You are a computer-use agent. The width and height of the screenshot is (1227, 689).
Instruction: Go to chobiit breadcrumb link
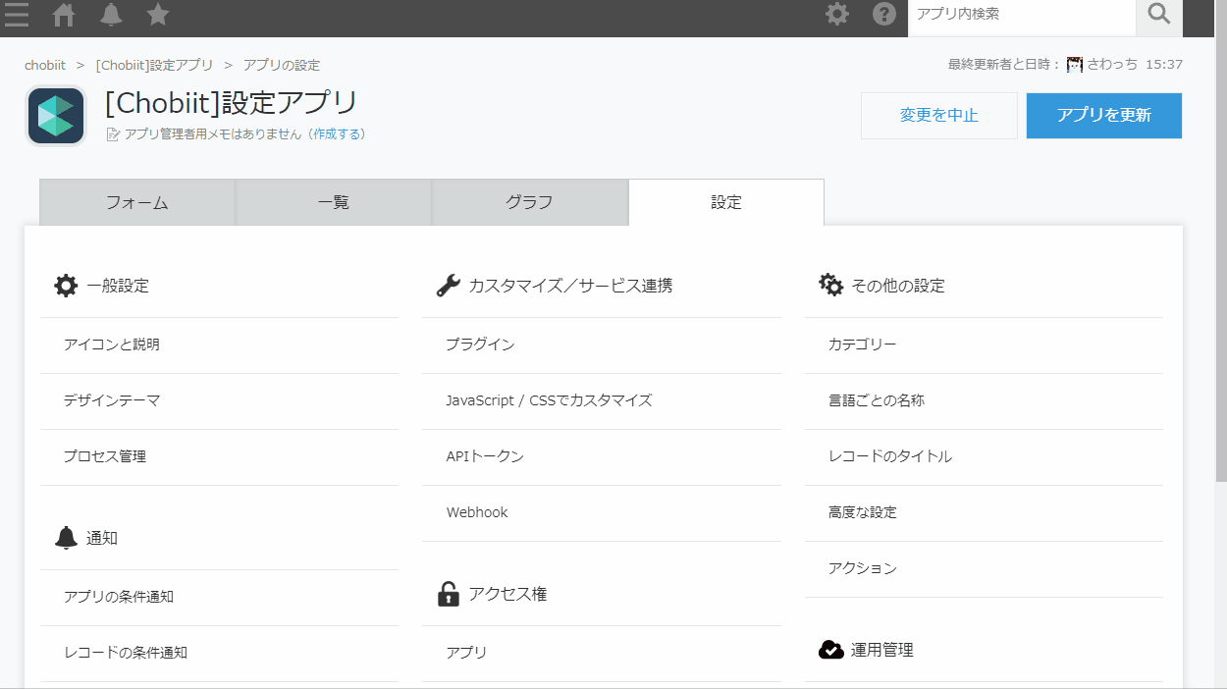pos(45,65)
